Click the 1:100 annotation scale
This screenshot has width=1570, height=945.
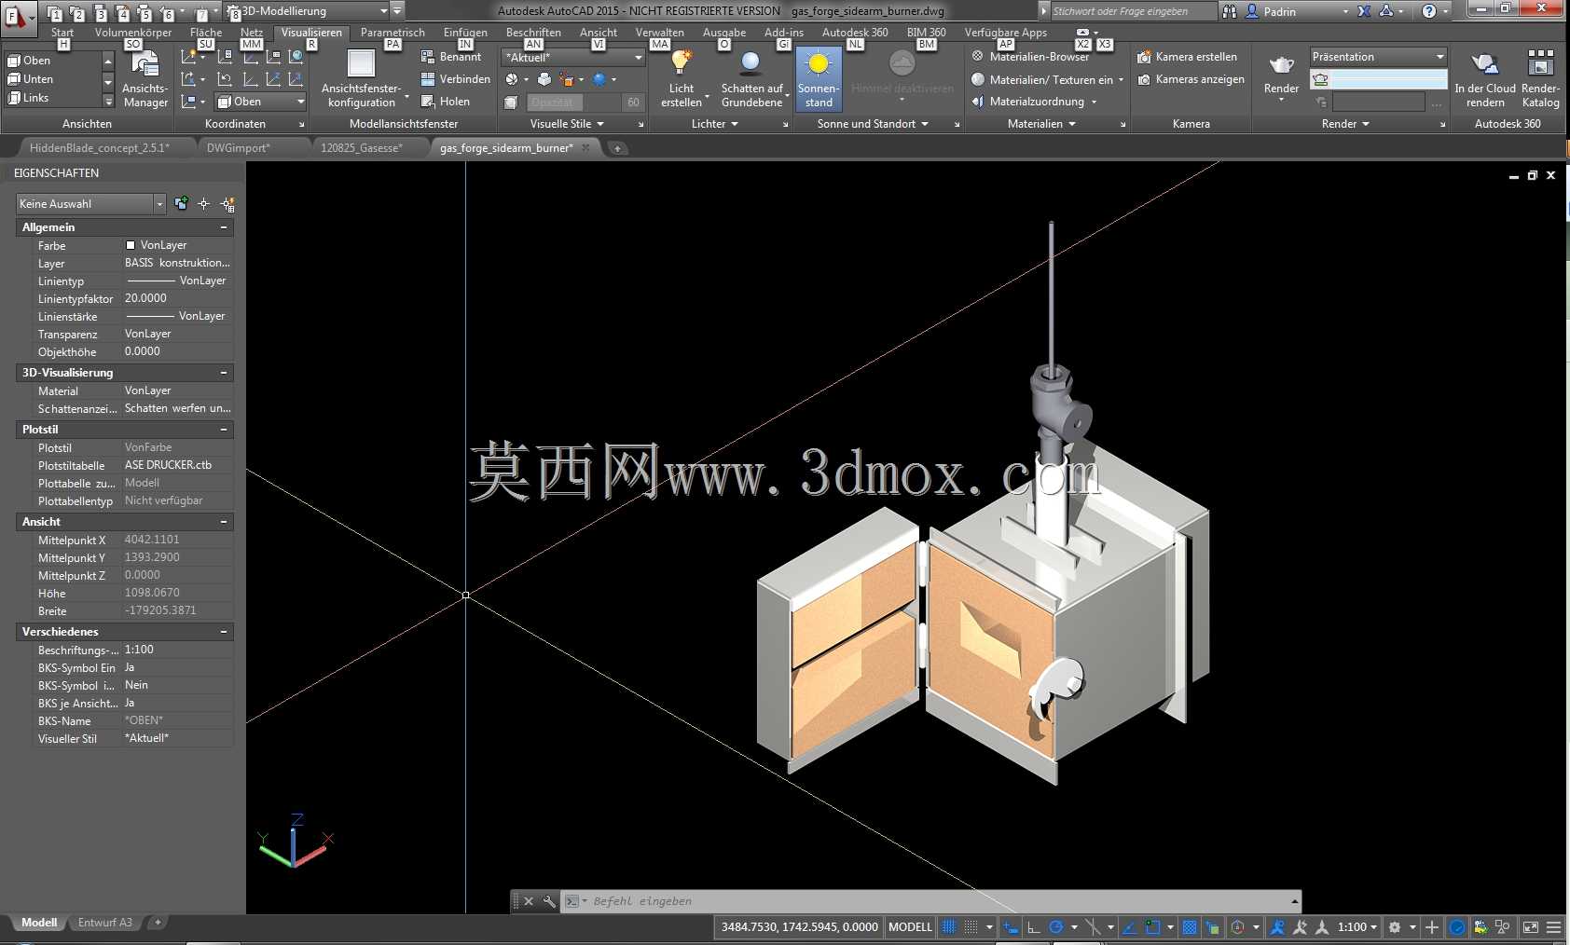click(x=1357, y=927)
